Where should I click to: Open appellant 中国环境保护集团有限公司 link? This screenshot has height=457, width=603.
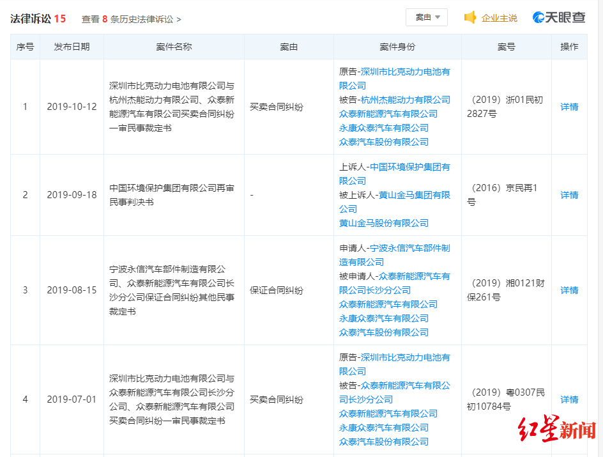[395, 174]
